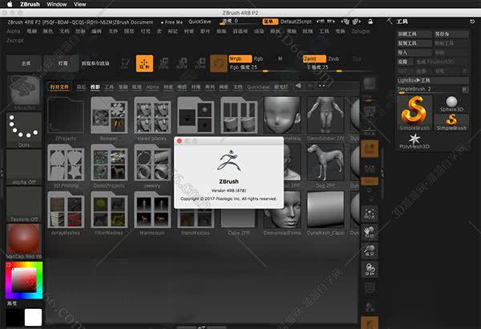The width and height of the screenshot is (481, 329).
Task: Click the Rgb 强度 25 intensity slider
Action: click(x=262, y=67)
